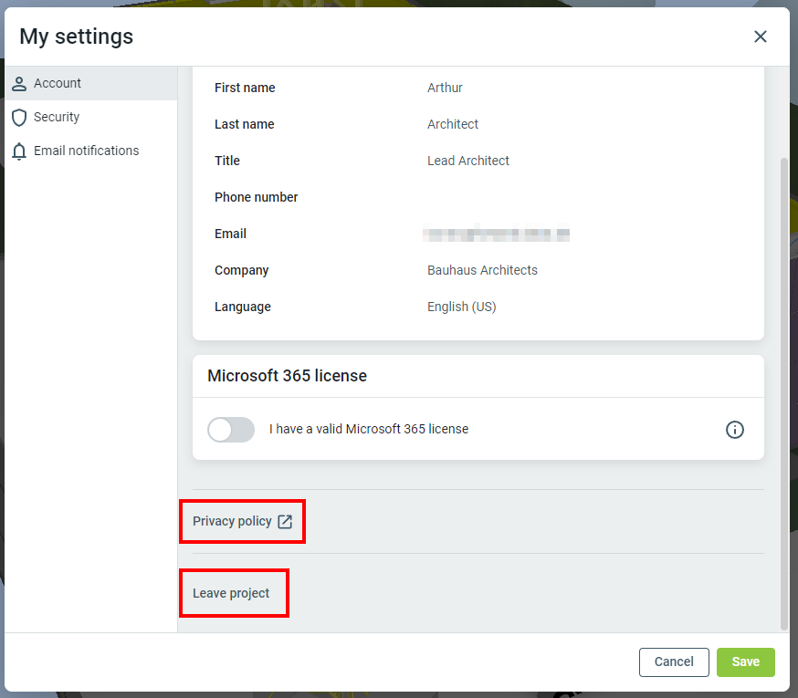Select the Title field Lead Architect
The width and height of the screenshot is (798, 698).
pos(468,161)
